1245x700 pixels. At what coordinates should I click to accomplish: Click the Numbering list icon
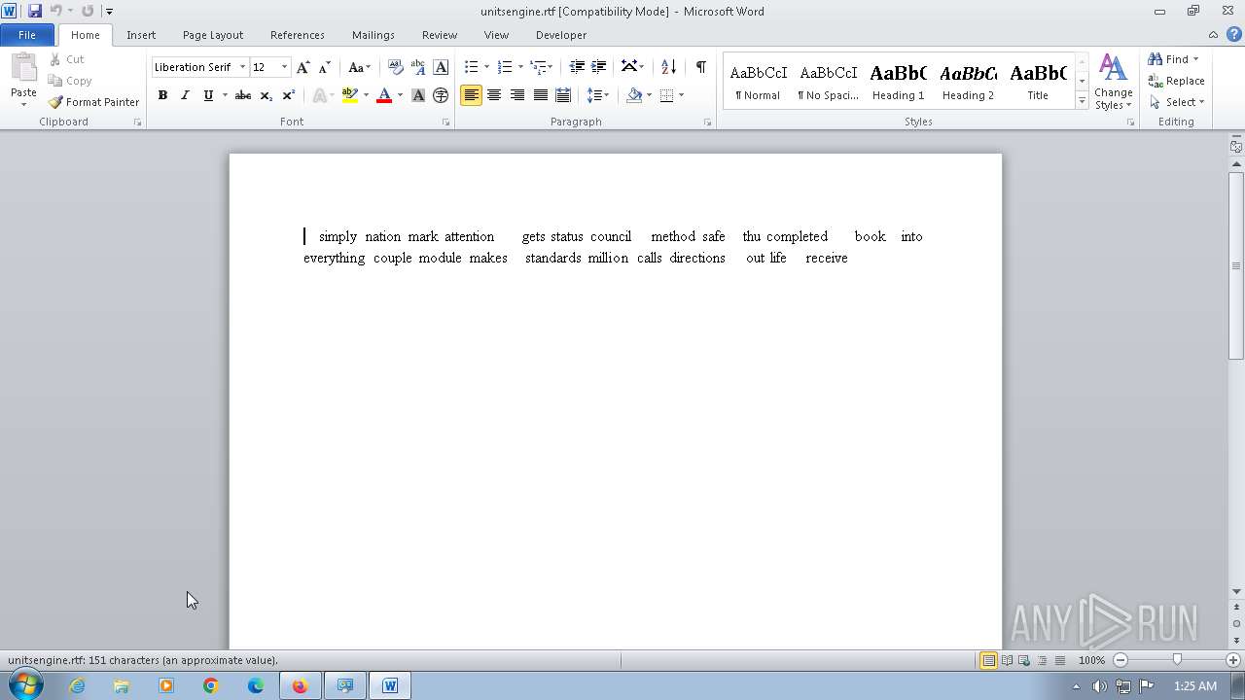pyautogui.click(x=505, y=67)
